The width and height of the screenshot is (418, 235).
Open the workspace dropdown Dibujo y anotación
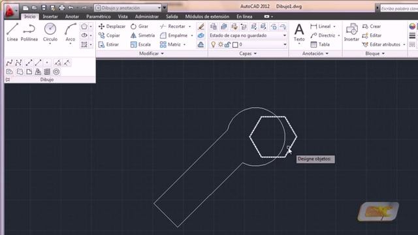pos(128,8)
